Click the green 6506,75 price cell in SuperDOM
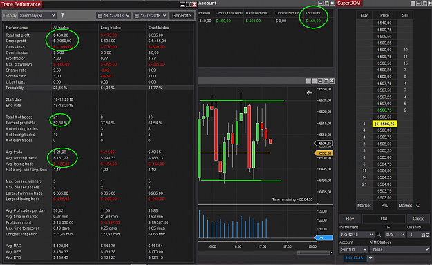The image size is (432, 265). click(384, 110)
